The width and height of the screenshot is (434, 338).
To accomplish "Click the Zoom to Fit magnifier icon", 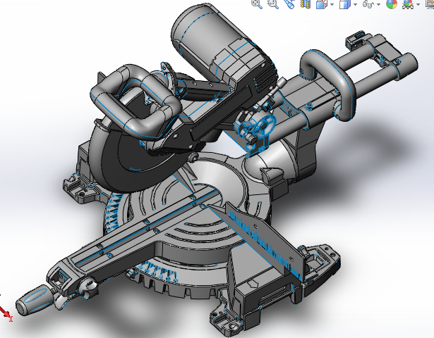I will point(257,4).
